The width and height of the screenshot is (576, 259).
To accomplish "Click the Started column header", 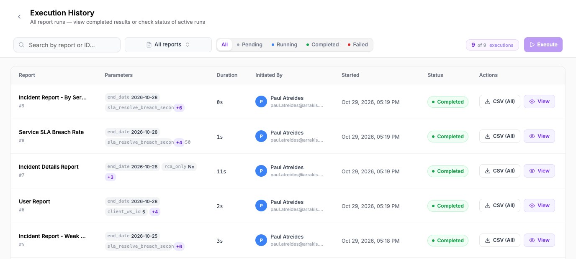I will click(350, 75).
